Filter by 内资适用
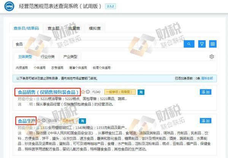The width and height of the screenshot is (228, 158). (x=22, y=68)
